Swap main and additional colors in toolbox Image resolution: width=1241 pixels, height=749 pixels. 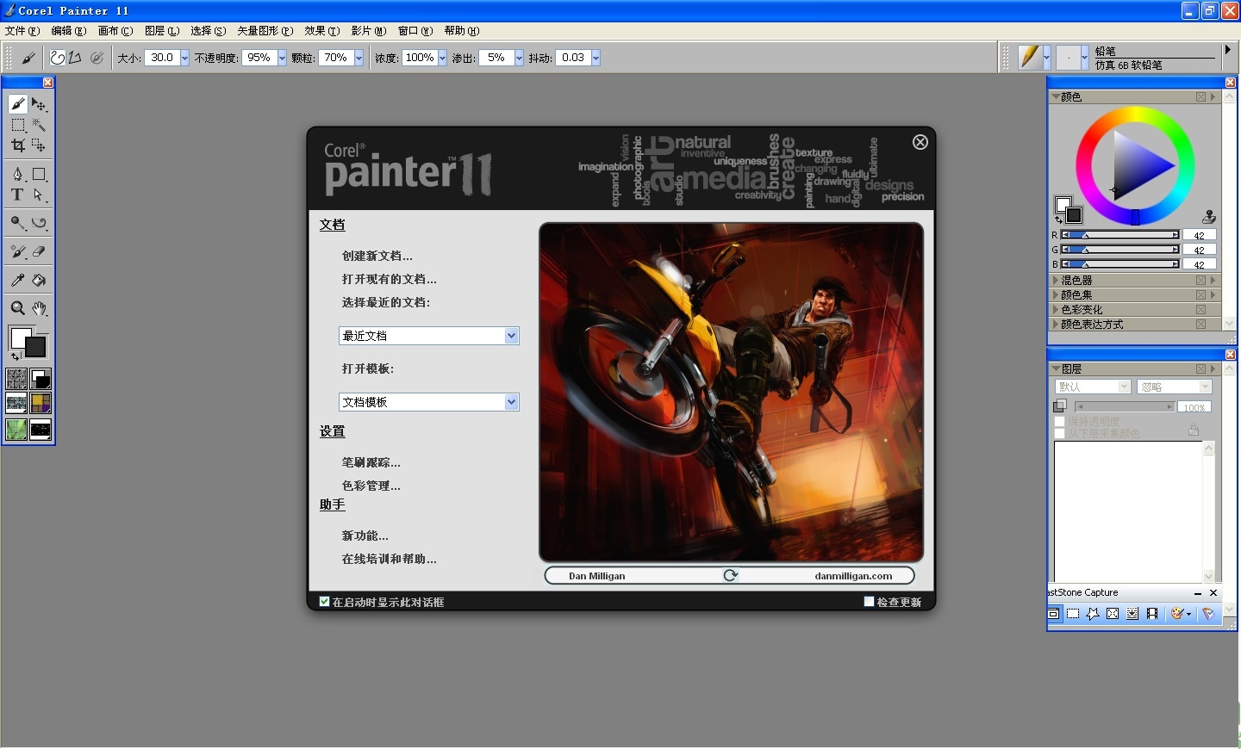(15, 356)
